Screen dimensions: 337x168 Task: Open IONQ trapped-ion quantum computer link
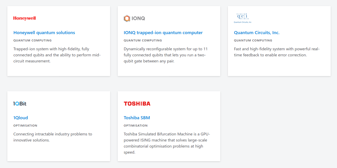tap(163, 33)
